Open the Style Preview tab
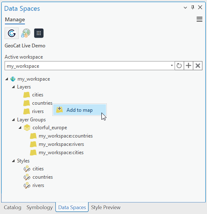 coord(106,207)
